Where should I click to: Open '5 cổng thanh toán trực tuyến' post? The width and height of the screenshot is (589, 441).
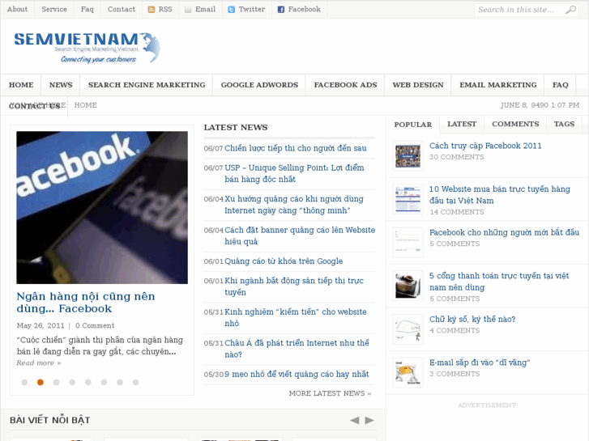(x=499, y=282)
